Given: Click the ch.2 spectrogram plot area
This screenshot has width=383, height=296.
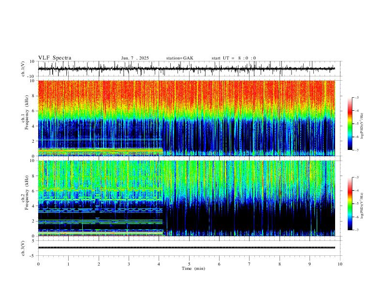Looking at the screenshot, I should pyautogui.click(x=186, y=198).
